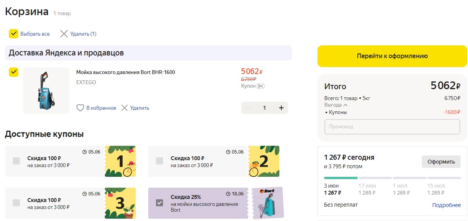Screen dimensions: 468x221
Task: Enable first Скидка 100 ₽ coupon checkbox
Action: (16, 161)
